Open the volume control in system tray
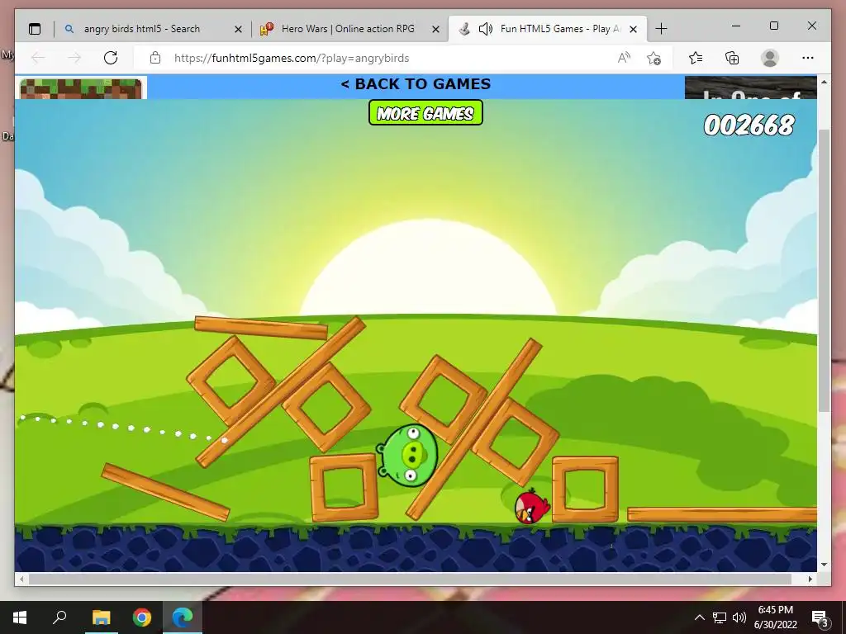 [739, 617]
